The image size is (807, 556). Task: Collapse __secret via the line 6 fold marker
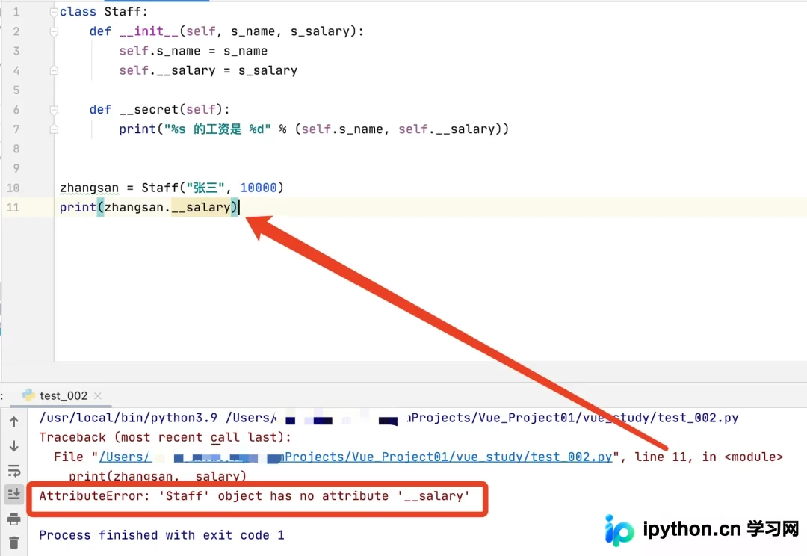(54, 110)
